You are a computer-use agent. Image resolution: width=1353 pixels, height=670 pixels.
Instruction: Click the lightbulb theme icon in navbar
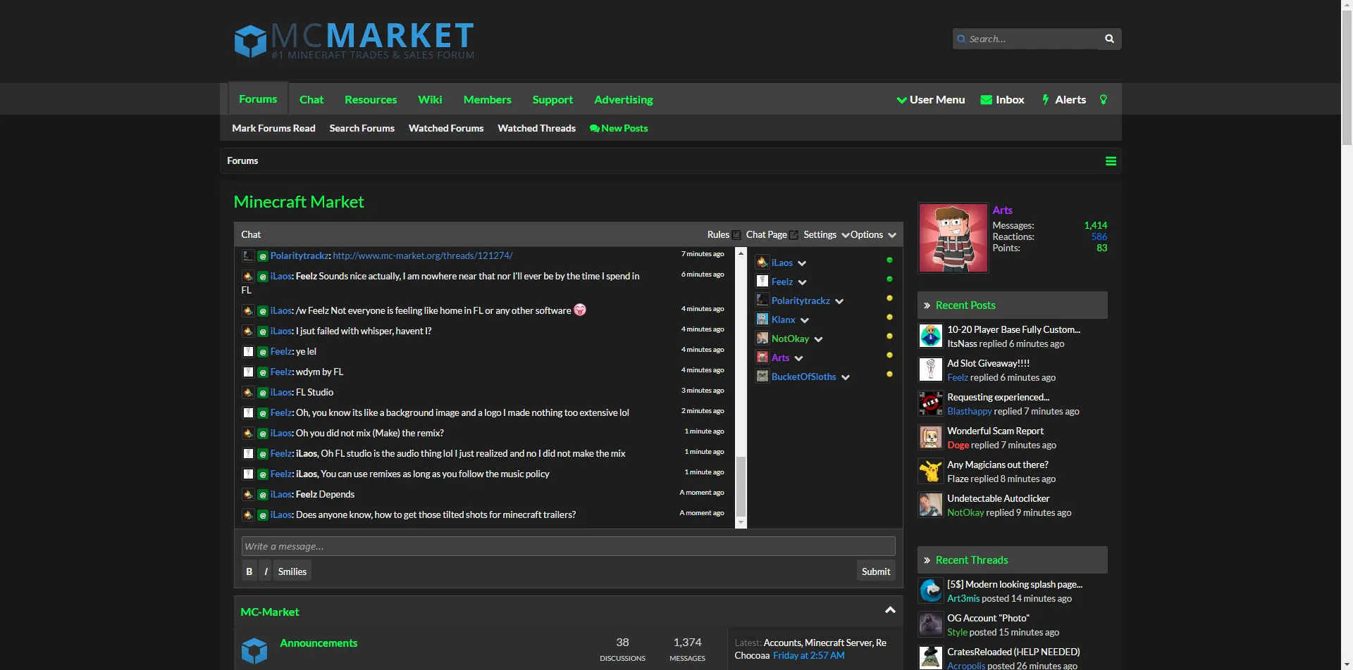(x=1104, y=100)
